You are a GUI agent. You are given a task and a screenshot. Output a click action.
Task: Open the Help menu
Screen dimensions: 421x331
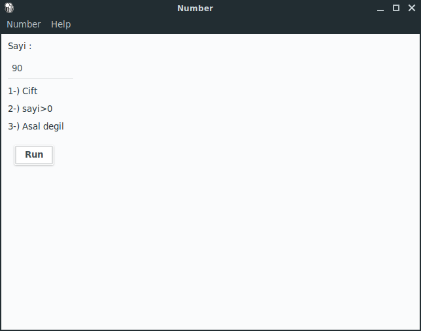pyautogui.click(x=61, y=24)
